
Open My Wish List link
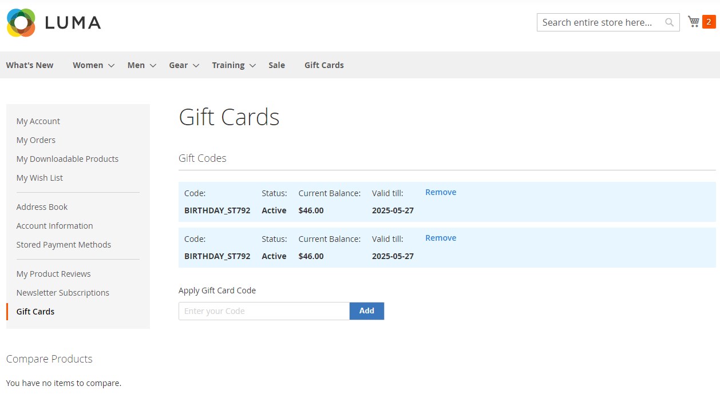(x=39, y=178)
